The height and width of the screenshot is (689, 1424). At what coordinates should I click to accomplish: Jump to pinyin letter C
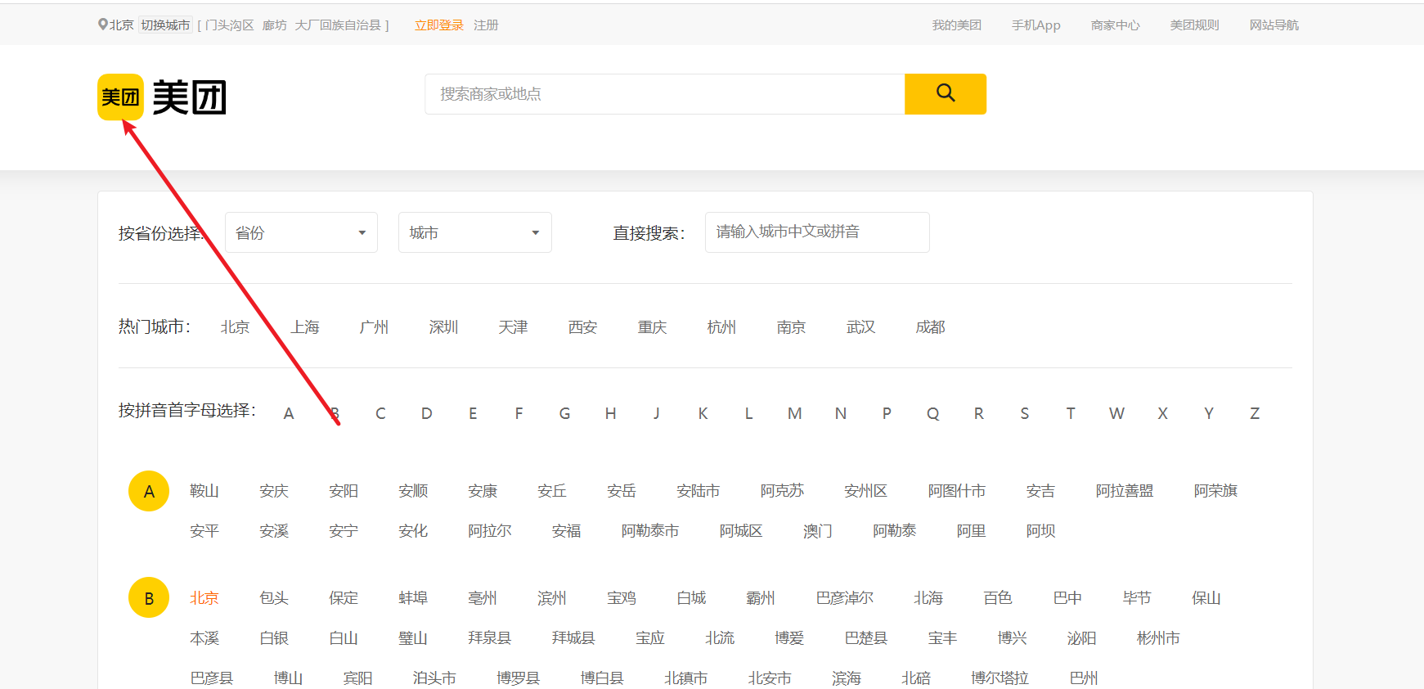(x=380, y=413)
